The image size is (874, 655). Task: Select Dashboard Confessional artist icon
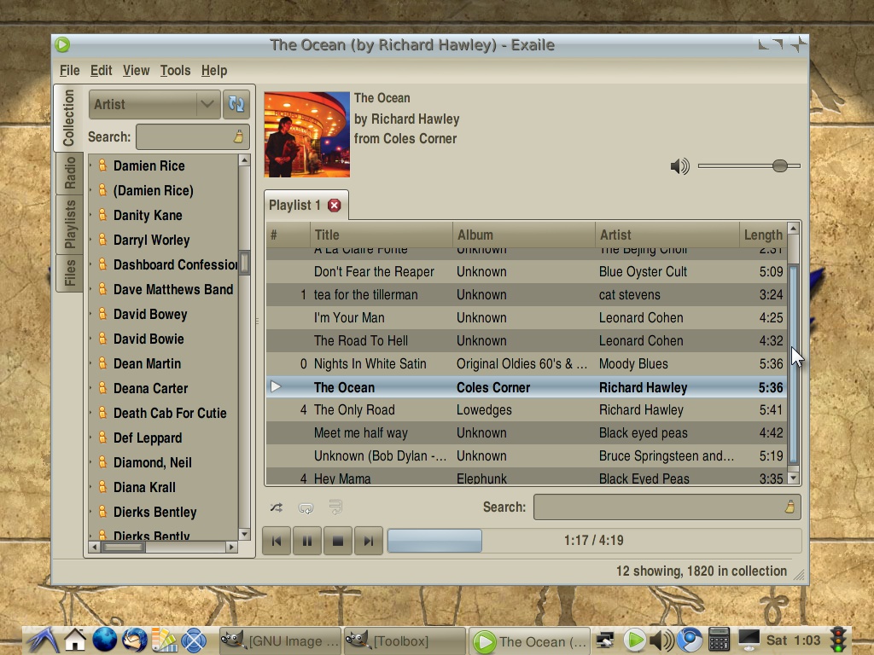point(102,264)
